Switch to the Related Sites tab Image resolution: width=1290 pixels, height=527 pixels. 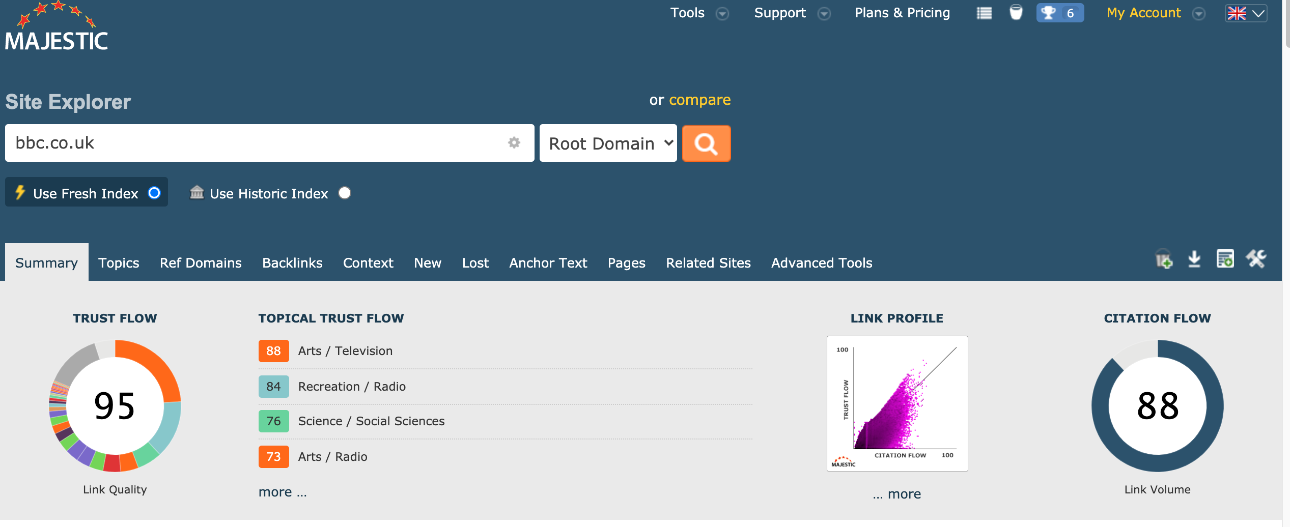pos(708,262)
